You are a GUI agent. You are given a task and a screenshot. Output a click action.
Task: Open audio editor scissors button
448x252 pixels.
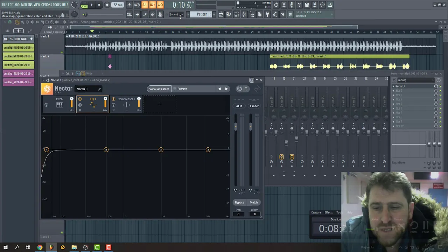coord(284,5)
